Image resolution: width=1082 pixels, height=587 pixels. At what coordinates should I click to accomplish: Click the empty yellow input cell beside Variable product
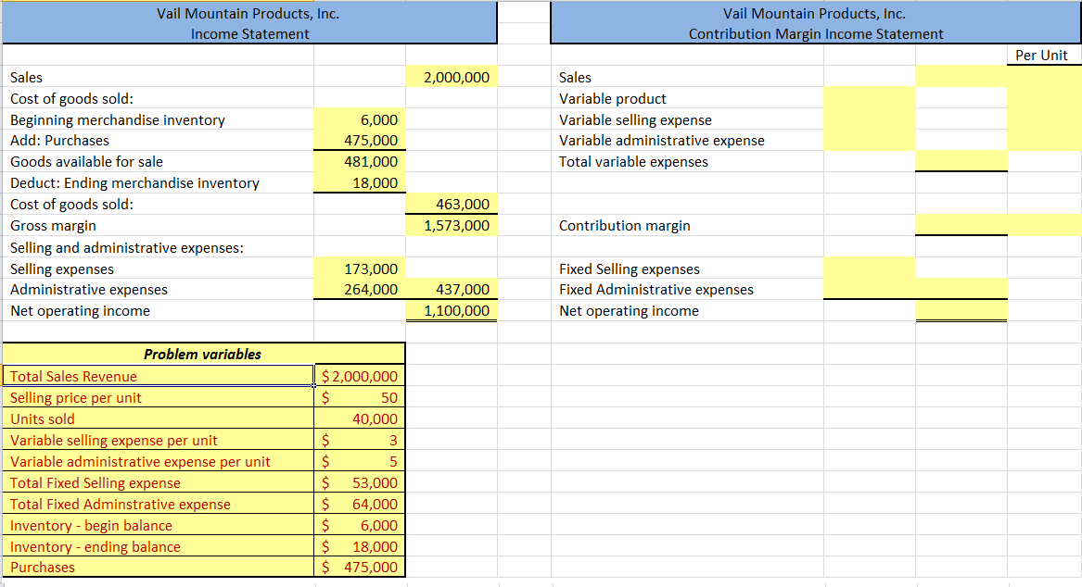click(x=870, y=98)
